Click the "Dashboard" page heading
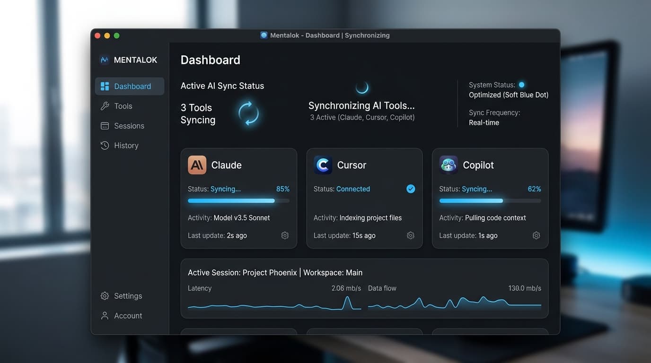The width and height of the screenshot is (651, 363). pos(211,60)
